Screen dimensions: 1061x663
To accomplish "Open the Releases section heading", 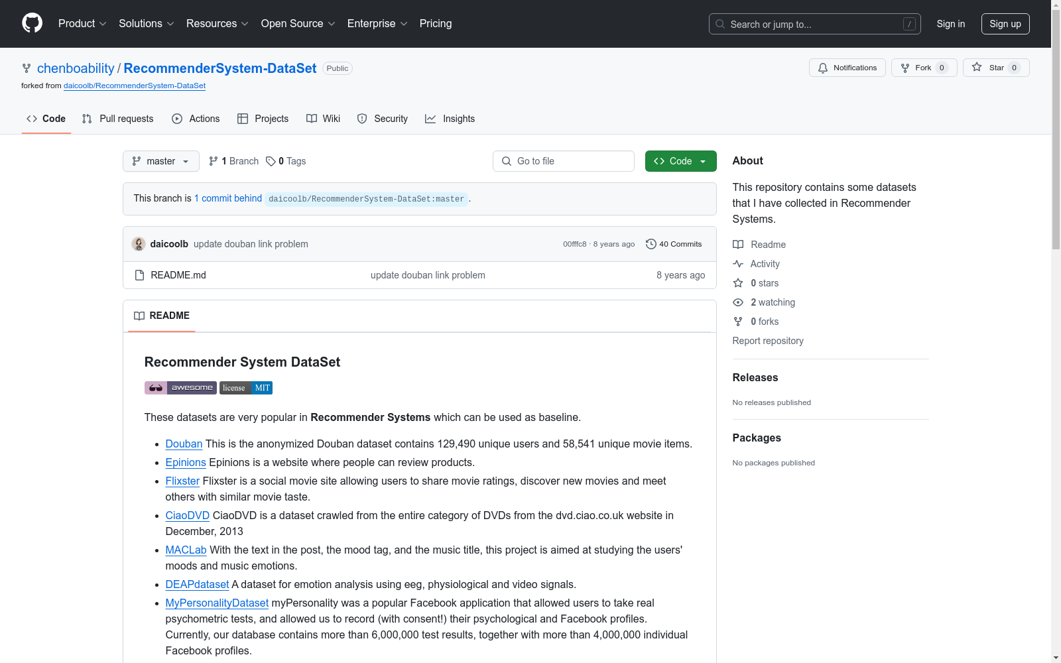I will [755, 377].
